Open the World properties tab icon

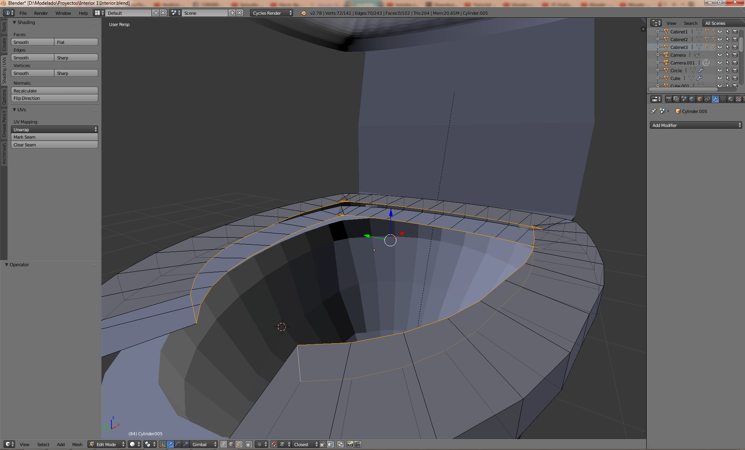pos(692,99)
